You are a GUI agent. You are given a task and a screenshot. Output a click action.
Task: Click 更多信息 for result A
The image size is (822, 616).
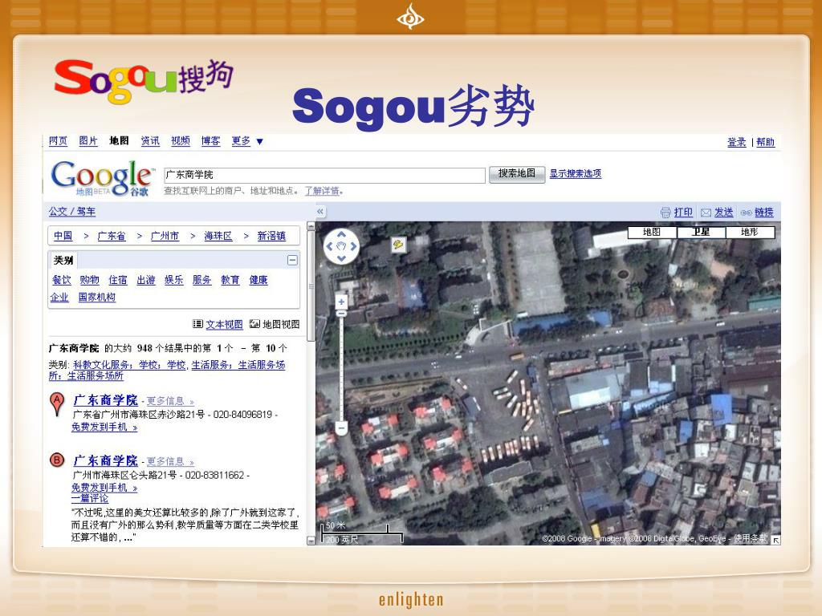pyautogui.click(x=170, y=401)
